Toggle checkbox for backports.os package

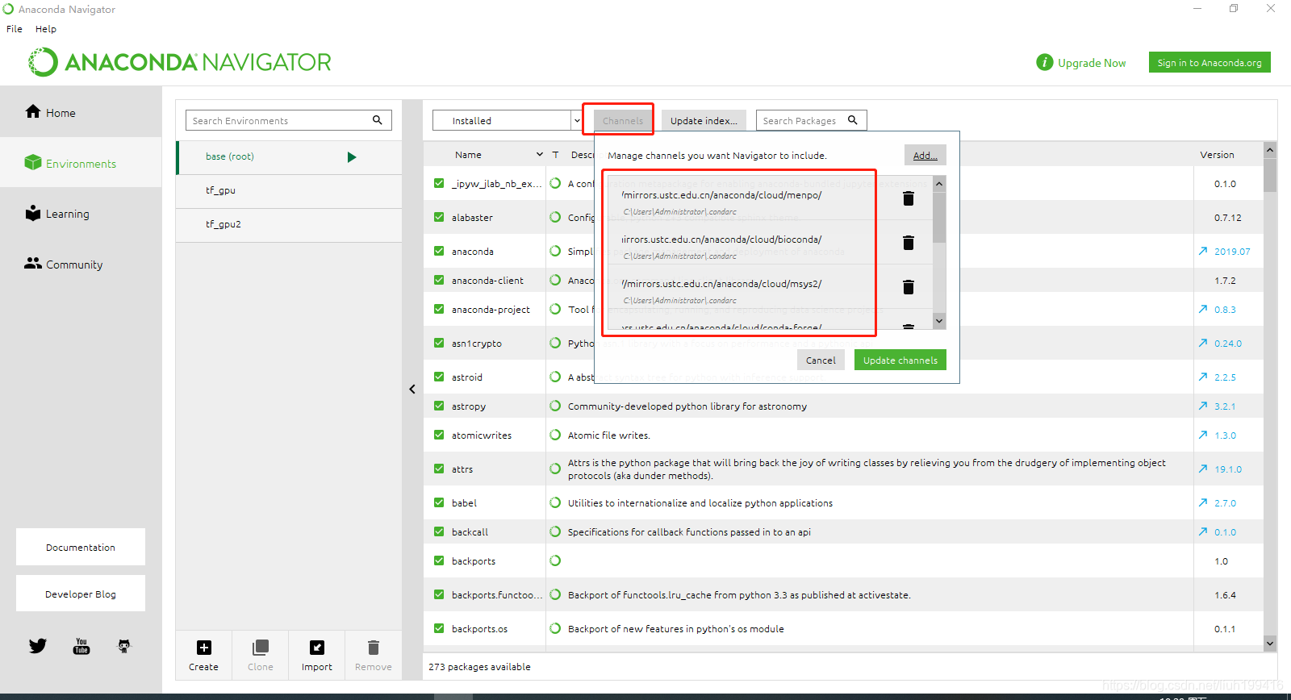[x=439, y=628]
